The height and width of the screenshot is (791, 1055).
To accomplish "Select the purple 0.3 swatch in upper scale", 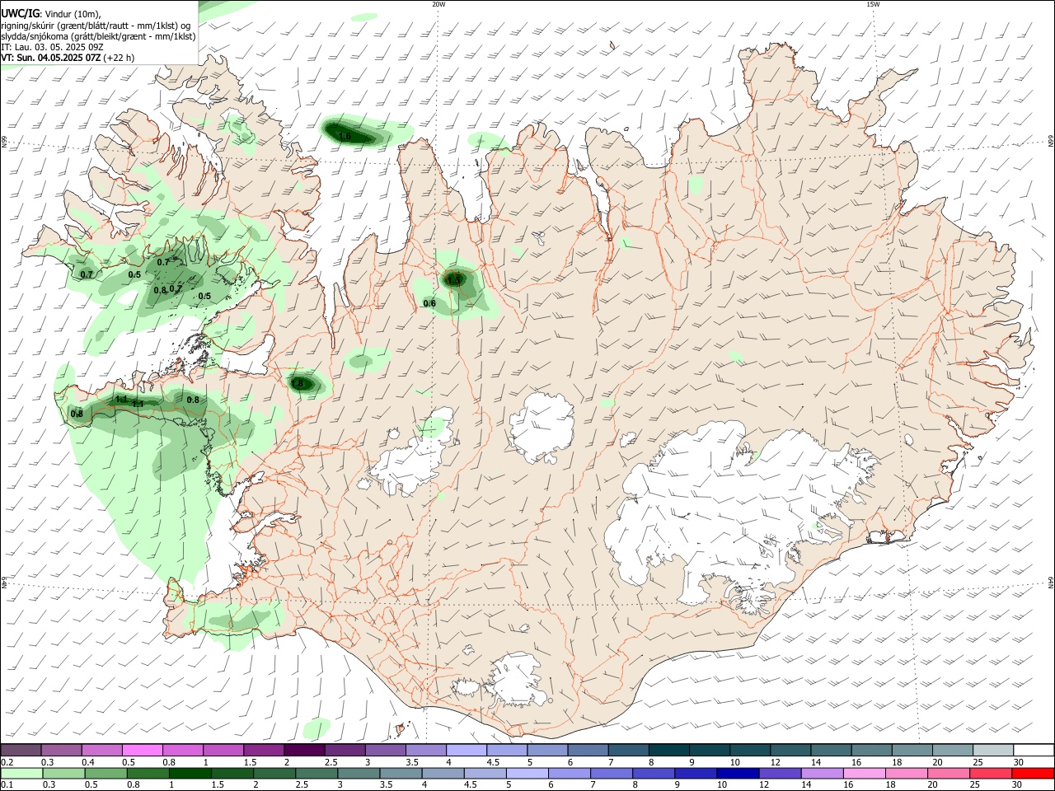I will coord(62,750).
